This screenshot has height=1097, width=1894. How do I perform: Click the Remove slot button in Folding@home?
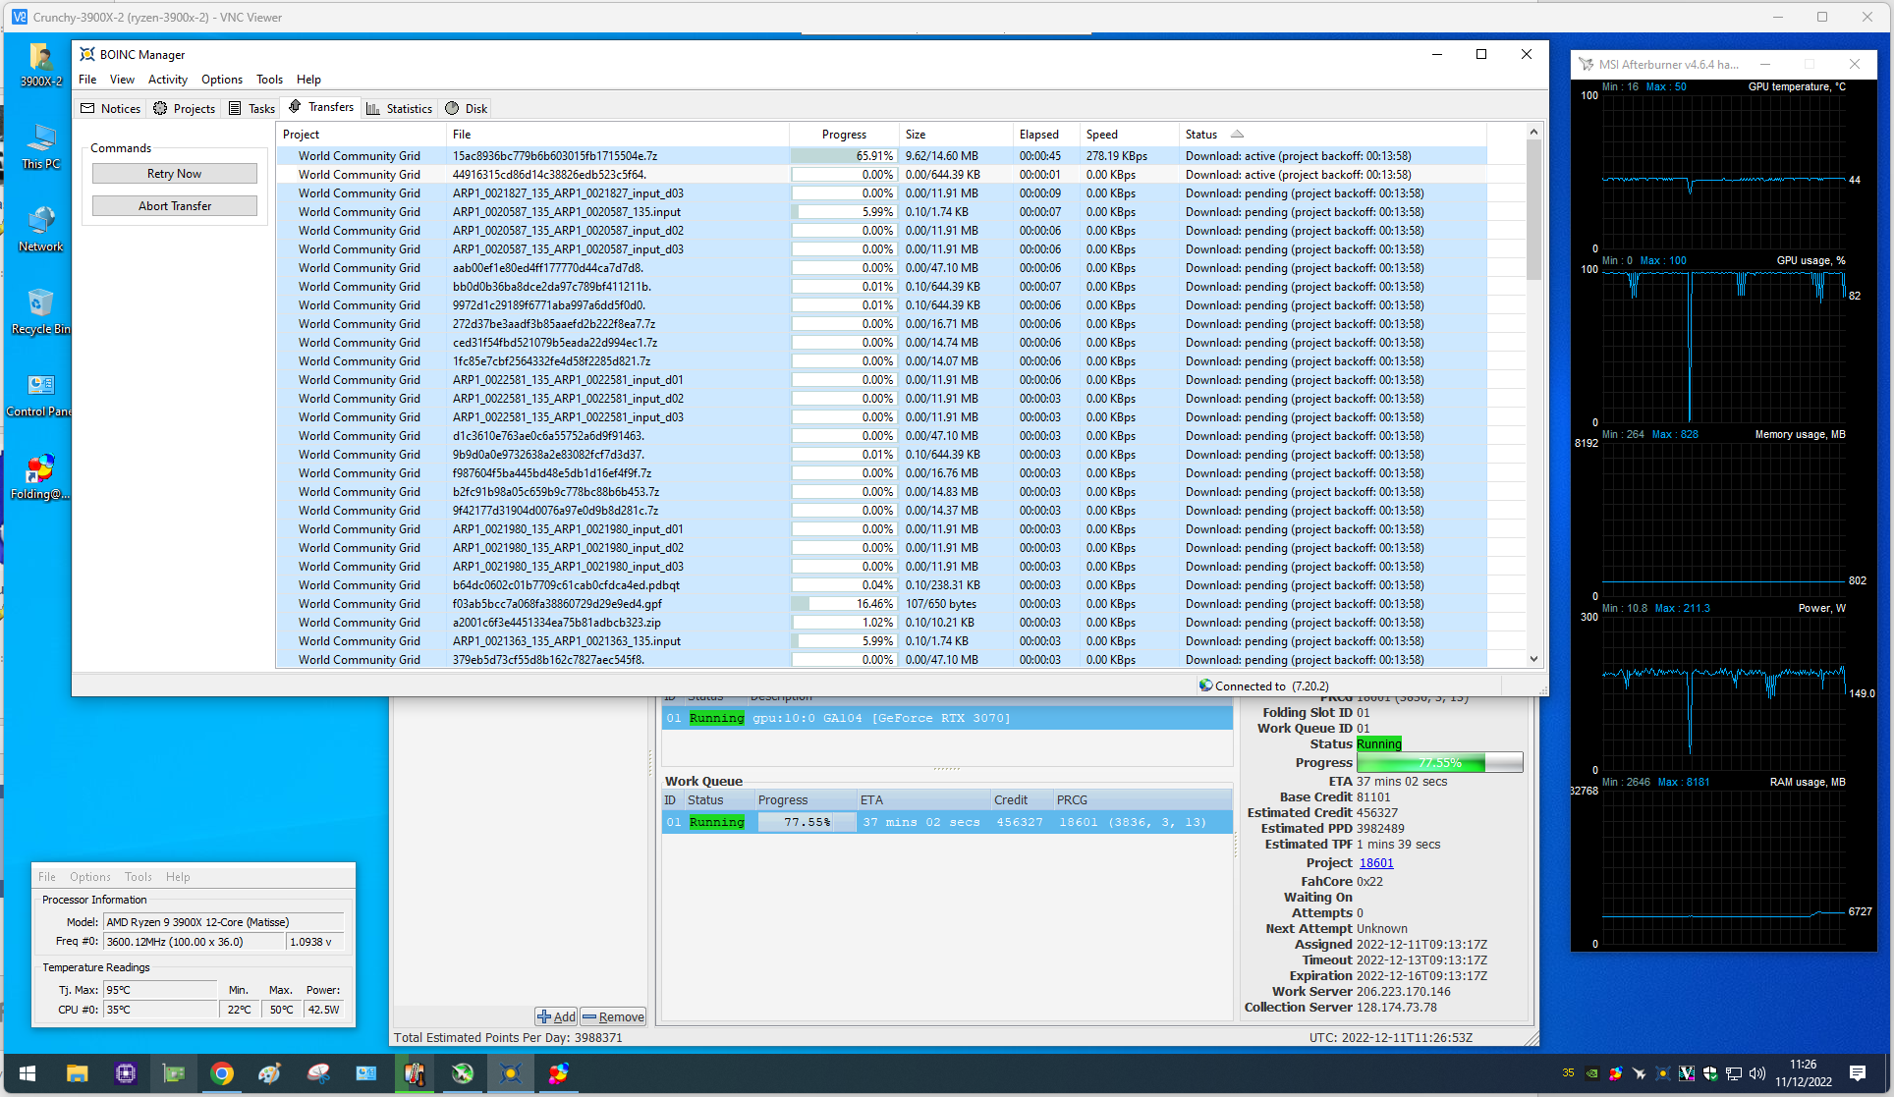point(613,1016)
